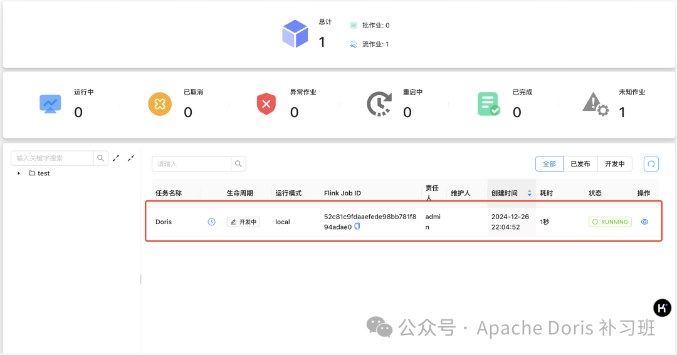Expand the test folder arrow
Image resolution: width=677 pixels, height=355 pixels.
tap(19, 173)
